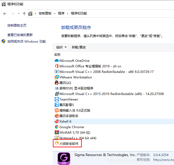
Task: Open the recent locations dropdown arrow
Action: coord(19,14)
